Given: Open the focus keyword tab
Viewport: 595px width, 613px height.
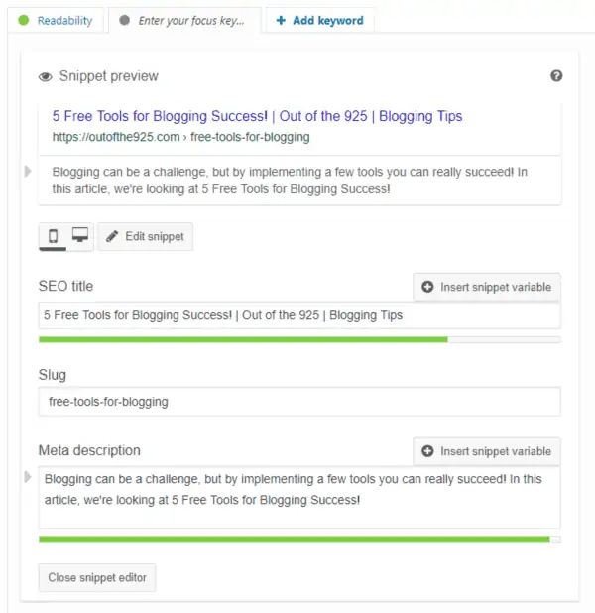Looking at the screenshot, I should point(190,20).
